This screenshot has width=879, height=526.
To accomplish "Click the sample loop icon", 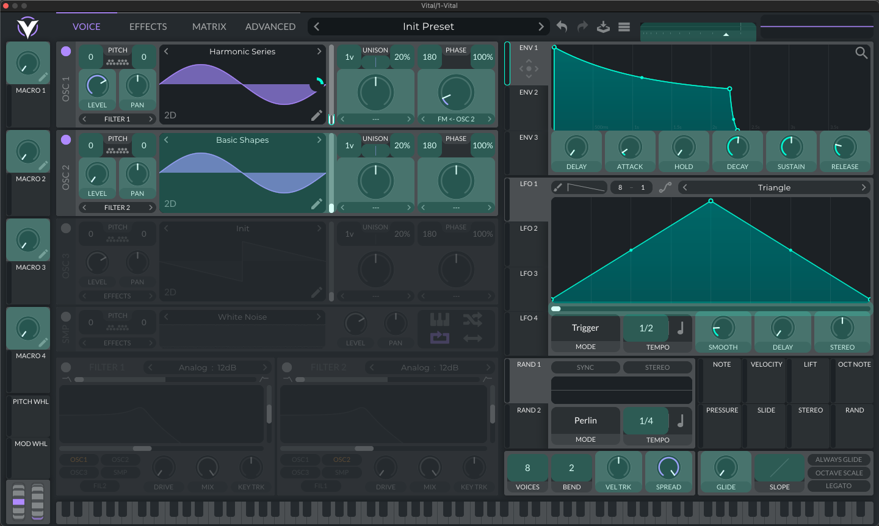I will pos(440,337).
